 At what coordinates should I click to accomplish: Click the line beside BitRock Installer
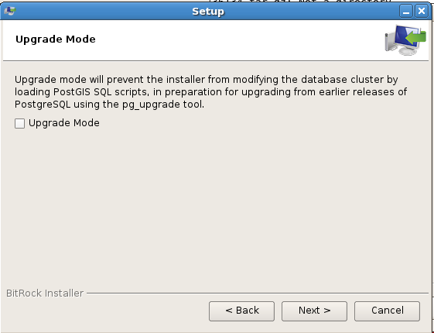[x=258, y=293]
